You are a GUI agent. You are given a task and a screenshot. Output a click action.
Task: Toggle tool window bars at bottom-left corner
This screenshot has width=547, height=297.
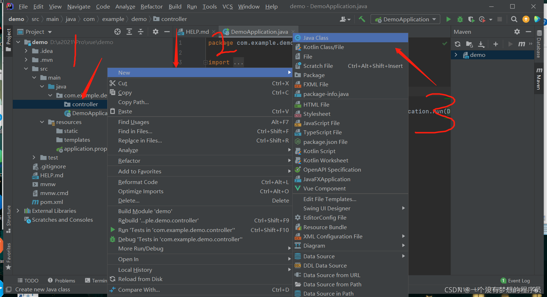click(x=9, y=290)
